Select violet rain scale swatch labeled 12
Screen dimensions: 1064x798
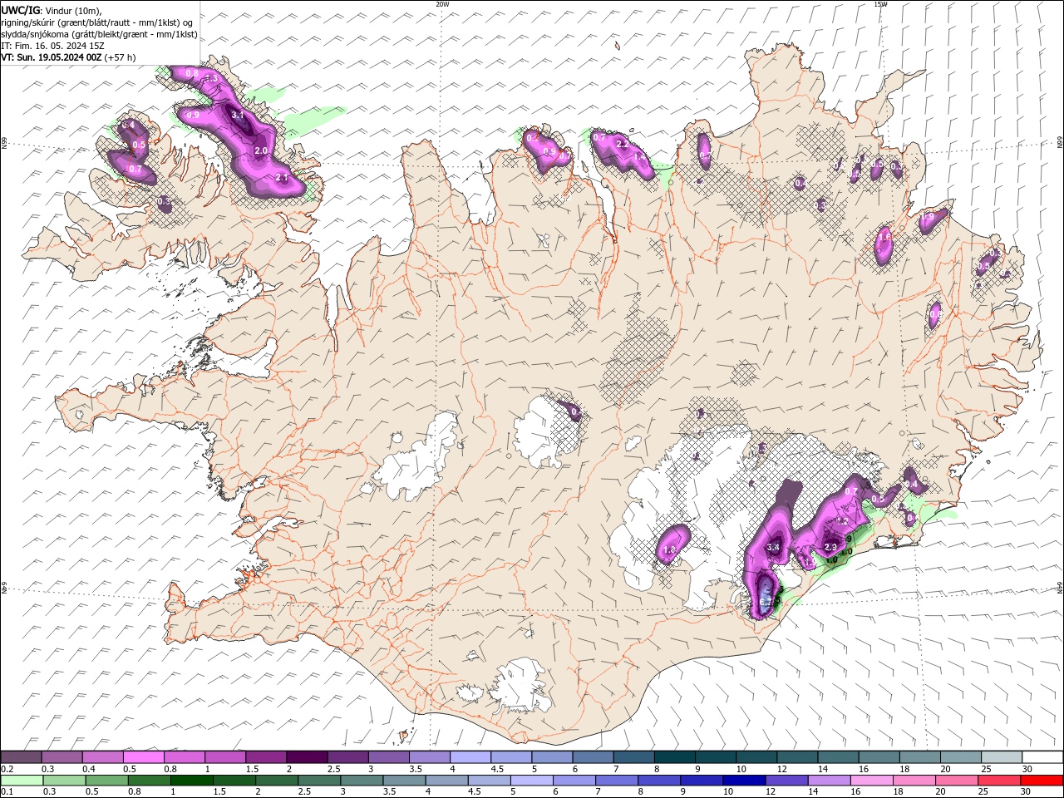(x=786, y=781)
